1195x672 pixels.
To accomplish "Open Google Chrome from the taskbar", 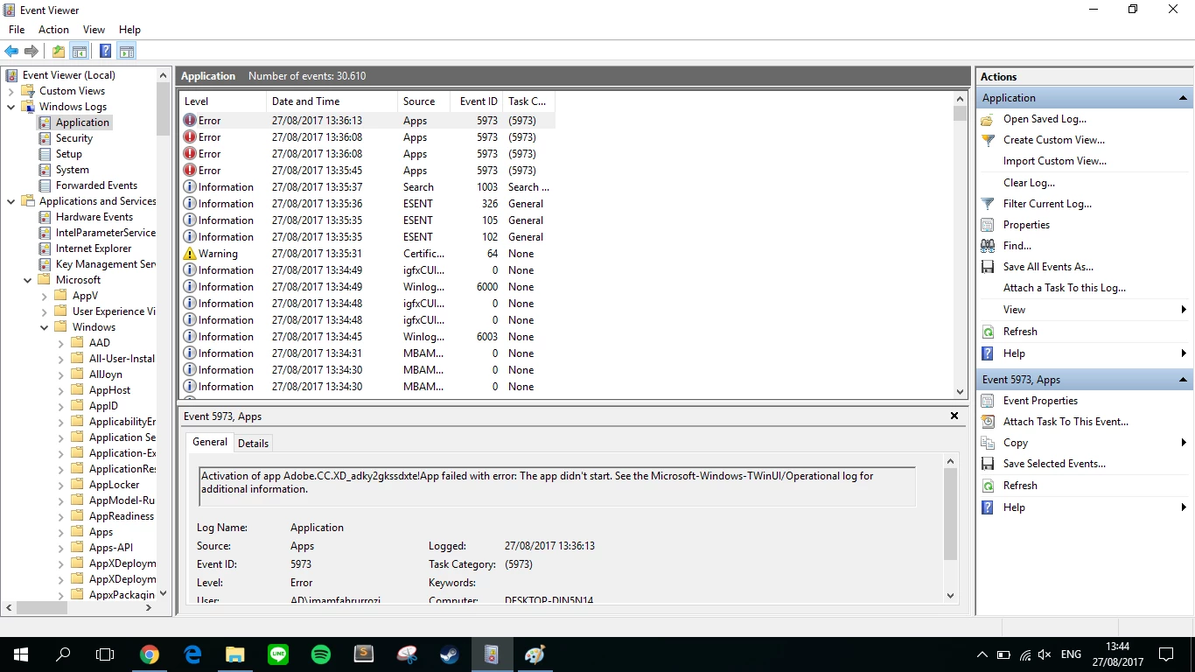I will pyautogui.click(x=150, y=654).
